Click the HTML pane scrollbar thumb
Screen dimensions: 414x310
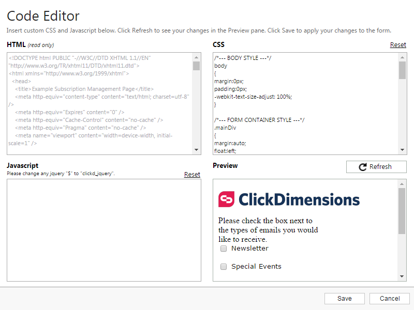click(196, 66)
